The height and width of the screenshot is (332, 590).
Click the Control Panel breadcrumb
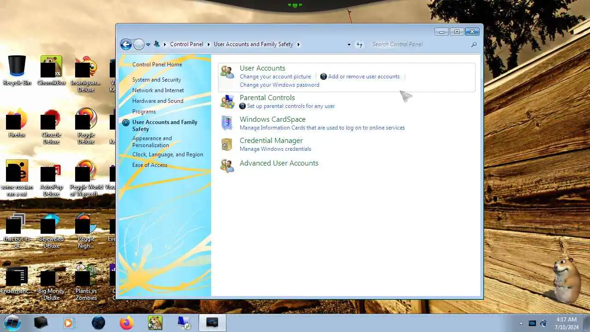pos(187,44)
